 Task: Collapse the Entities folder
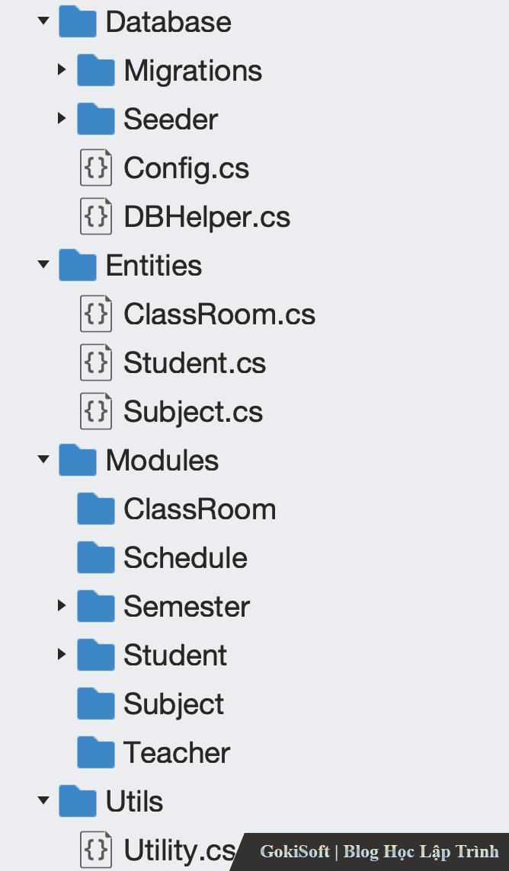click(43, 265)
